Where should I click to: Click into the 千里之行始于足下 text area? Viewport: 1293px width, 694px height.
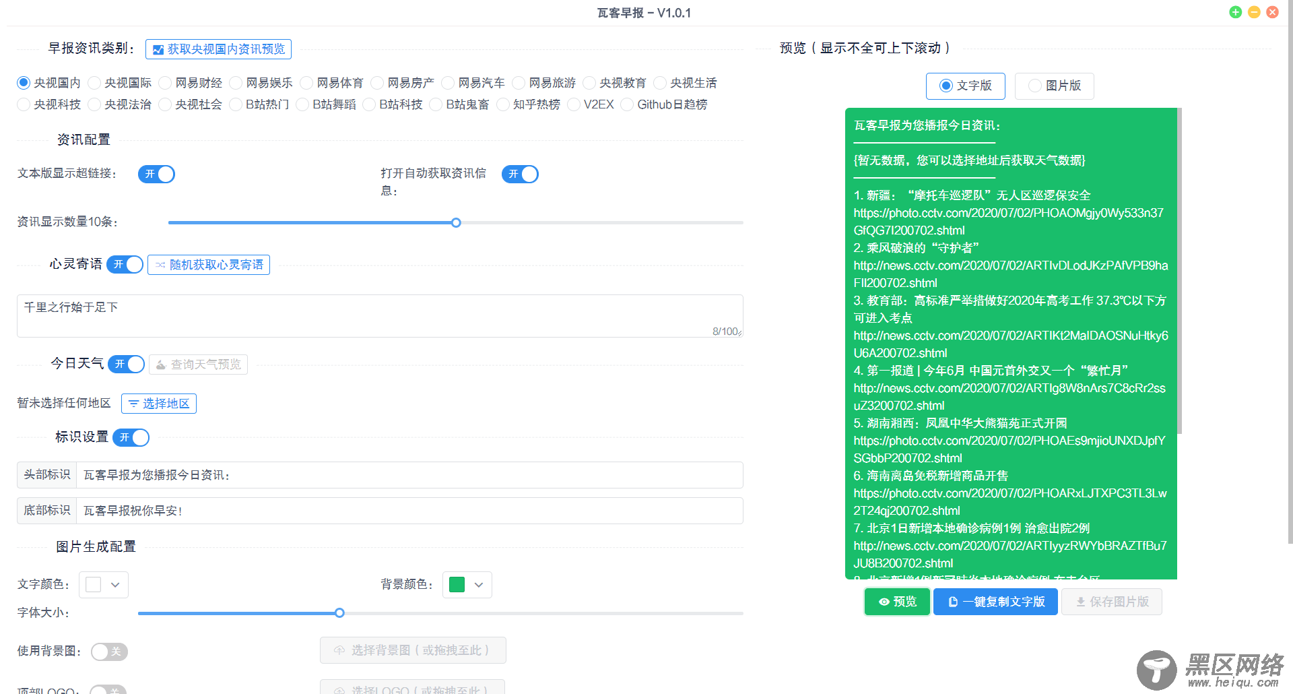380,316
